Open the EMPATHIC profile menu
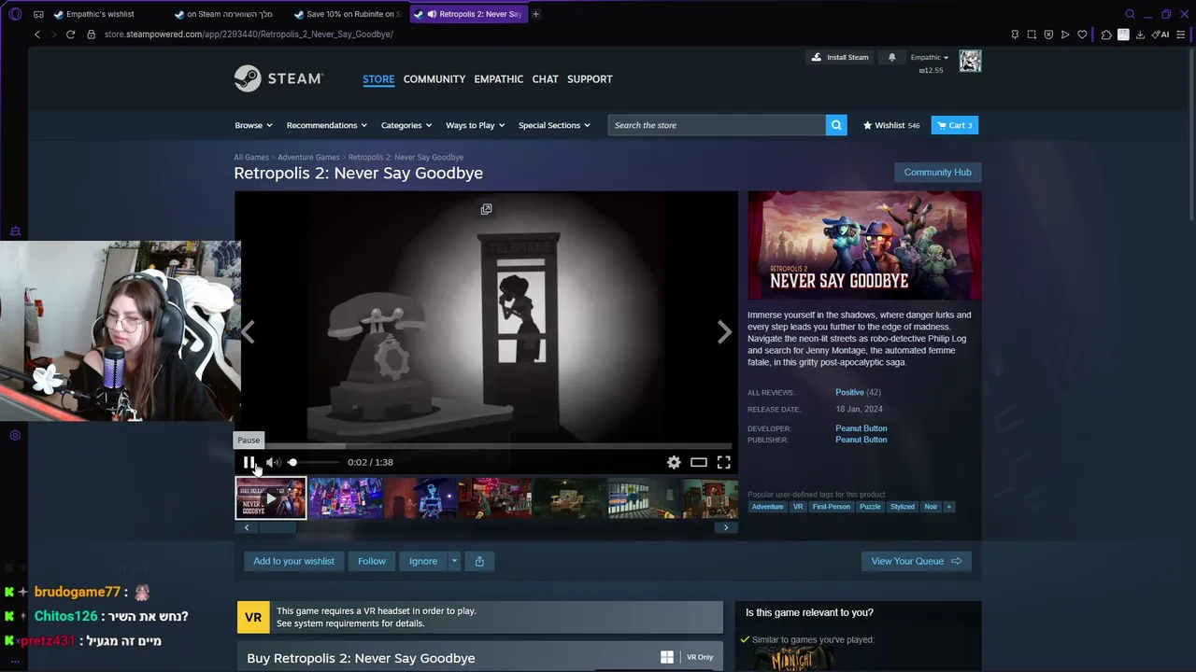The image size is (1196, 672). 499,79
